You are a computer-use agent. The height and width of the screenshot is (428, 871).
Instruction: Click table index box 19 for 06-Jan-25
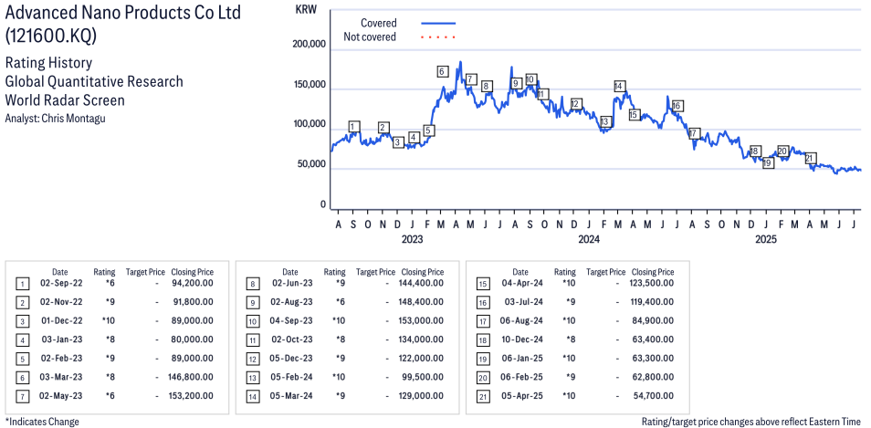point(482,360)
